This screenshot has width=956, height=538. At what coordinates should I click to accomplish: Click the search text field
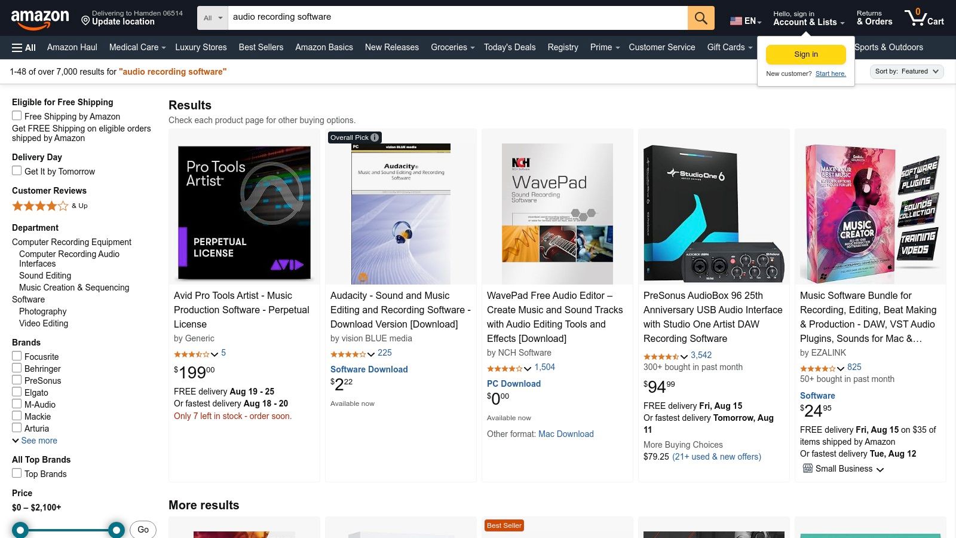point(458,18)
